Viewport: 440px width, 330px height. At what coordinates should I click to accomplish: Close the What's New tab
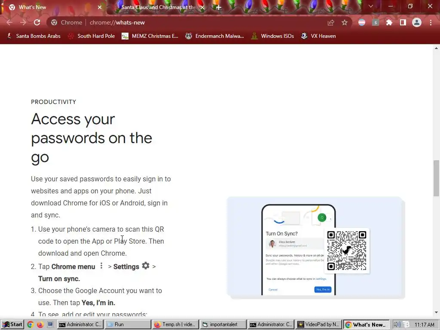(x=100, y=7)
